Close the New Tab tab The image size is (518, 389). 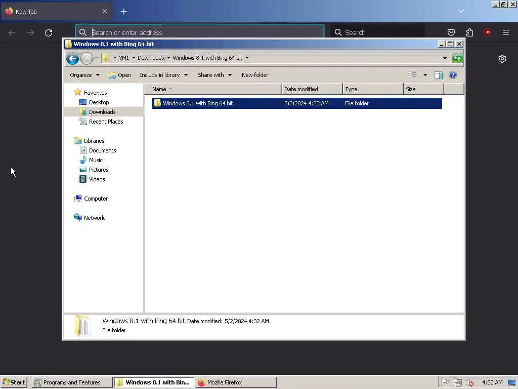point(105,11)
